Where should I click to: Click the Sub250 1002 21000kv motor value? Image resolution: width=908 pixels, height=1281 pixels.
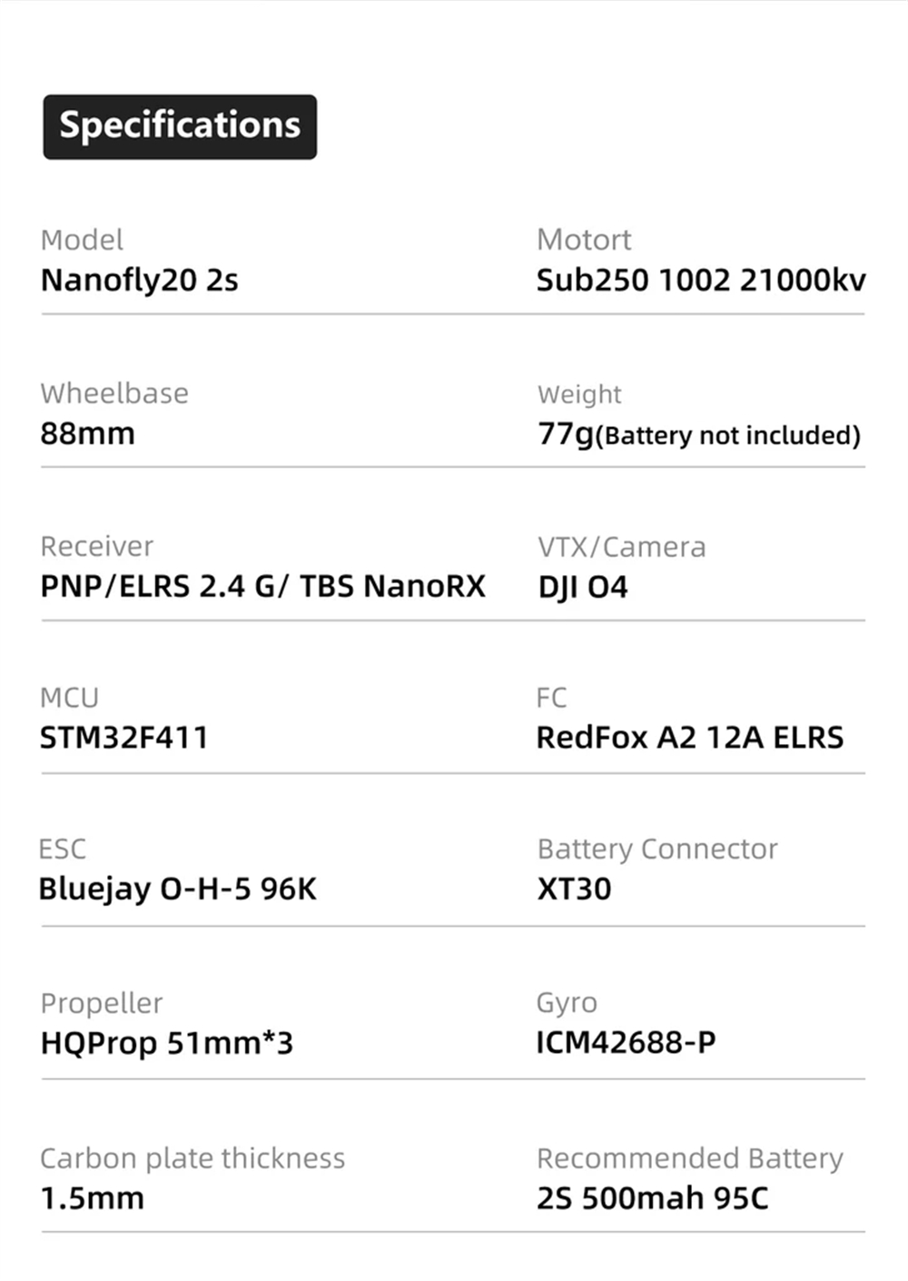(701, 280)
